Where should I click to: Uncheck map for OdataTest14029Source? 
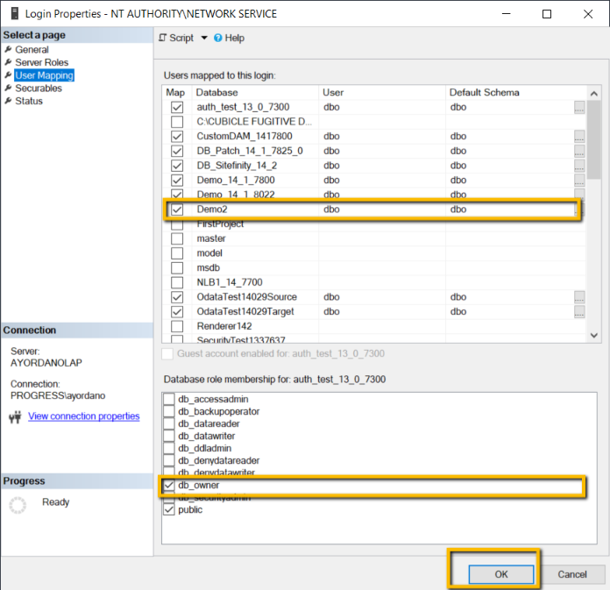coord(177,297)
